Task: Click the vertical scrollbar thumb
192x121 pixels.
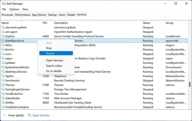Action: 190,84
